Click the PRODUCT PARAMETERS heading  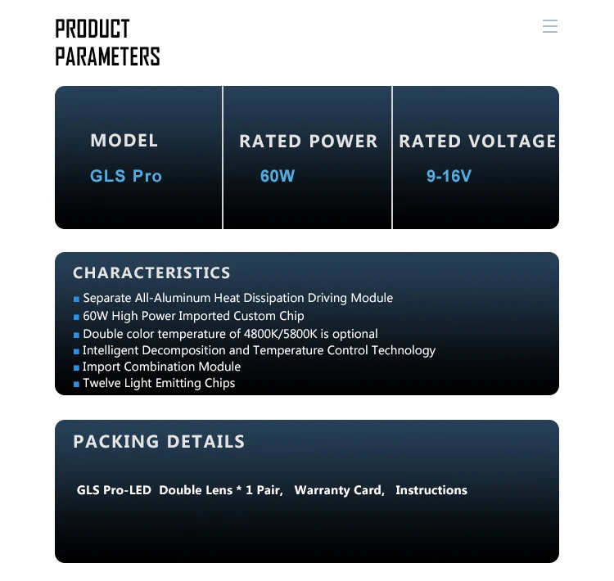(x=107, y=43)
